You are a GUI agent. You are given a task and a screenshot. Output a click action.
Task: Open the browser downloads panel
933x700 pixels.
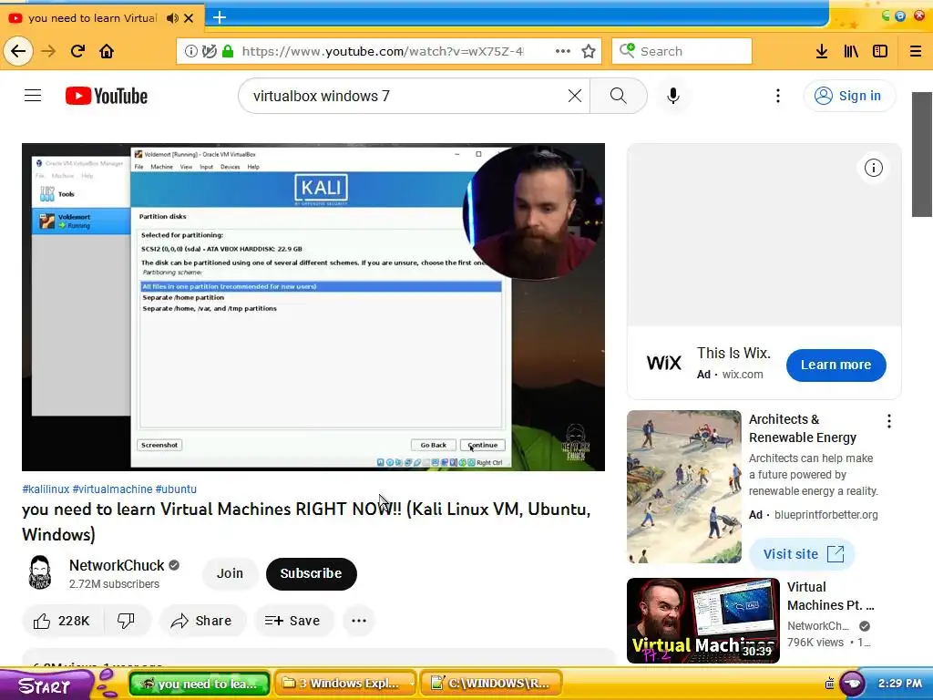[822, 51]
